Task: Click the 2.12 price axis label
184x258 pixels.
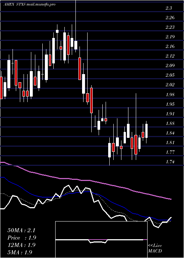Action: click(x=170, y=56)
